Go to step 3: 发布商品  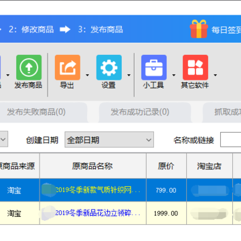pyautogui.click(x=100, y=29)
